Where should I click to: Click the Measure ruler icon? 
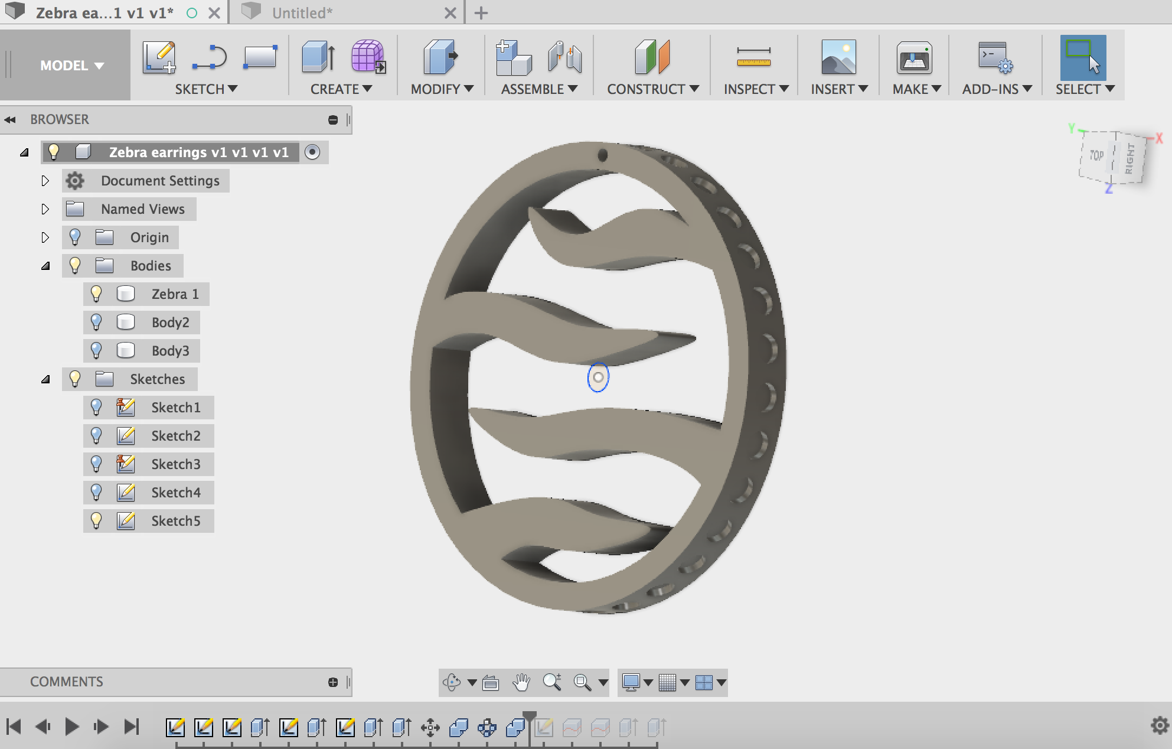tap(753, 57)
